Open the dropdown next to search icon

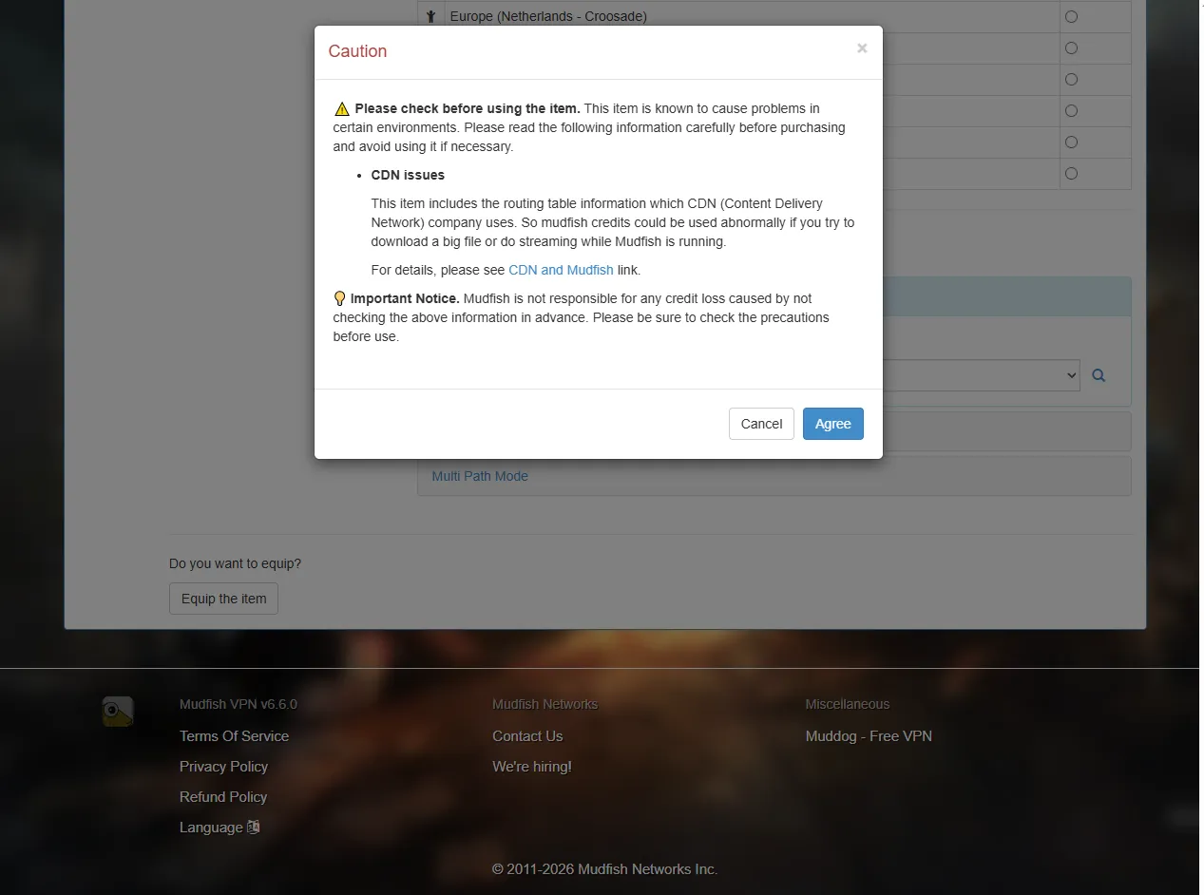coord(981,375)
